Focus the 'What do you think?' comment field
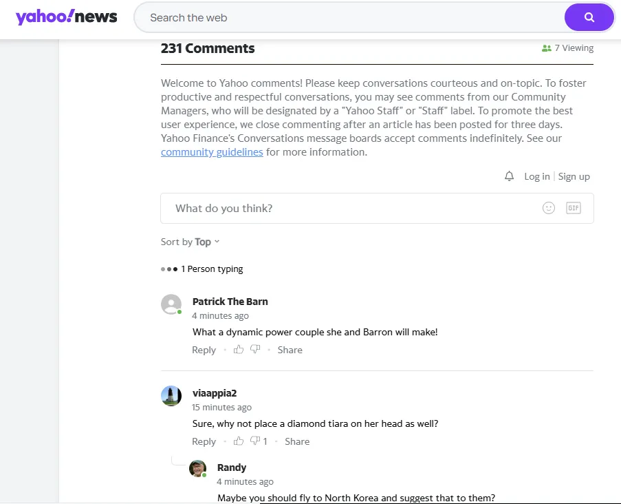Screen dimensions: 621x504 click(x=351, y=208)
